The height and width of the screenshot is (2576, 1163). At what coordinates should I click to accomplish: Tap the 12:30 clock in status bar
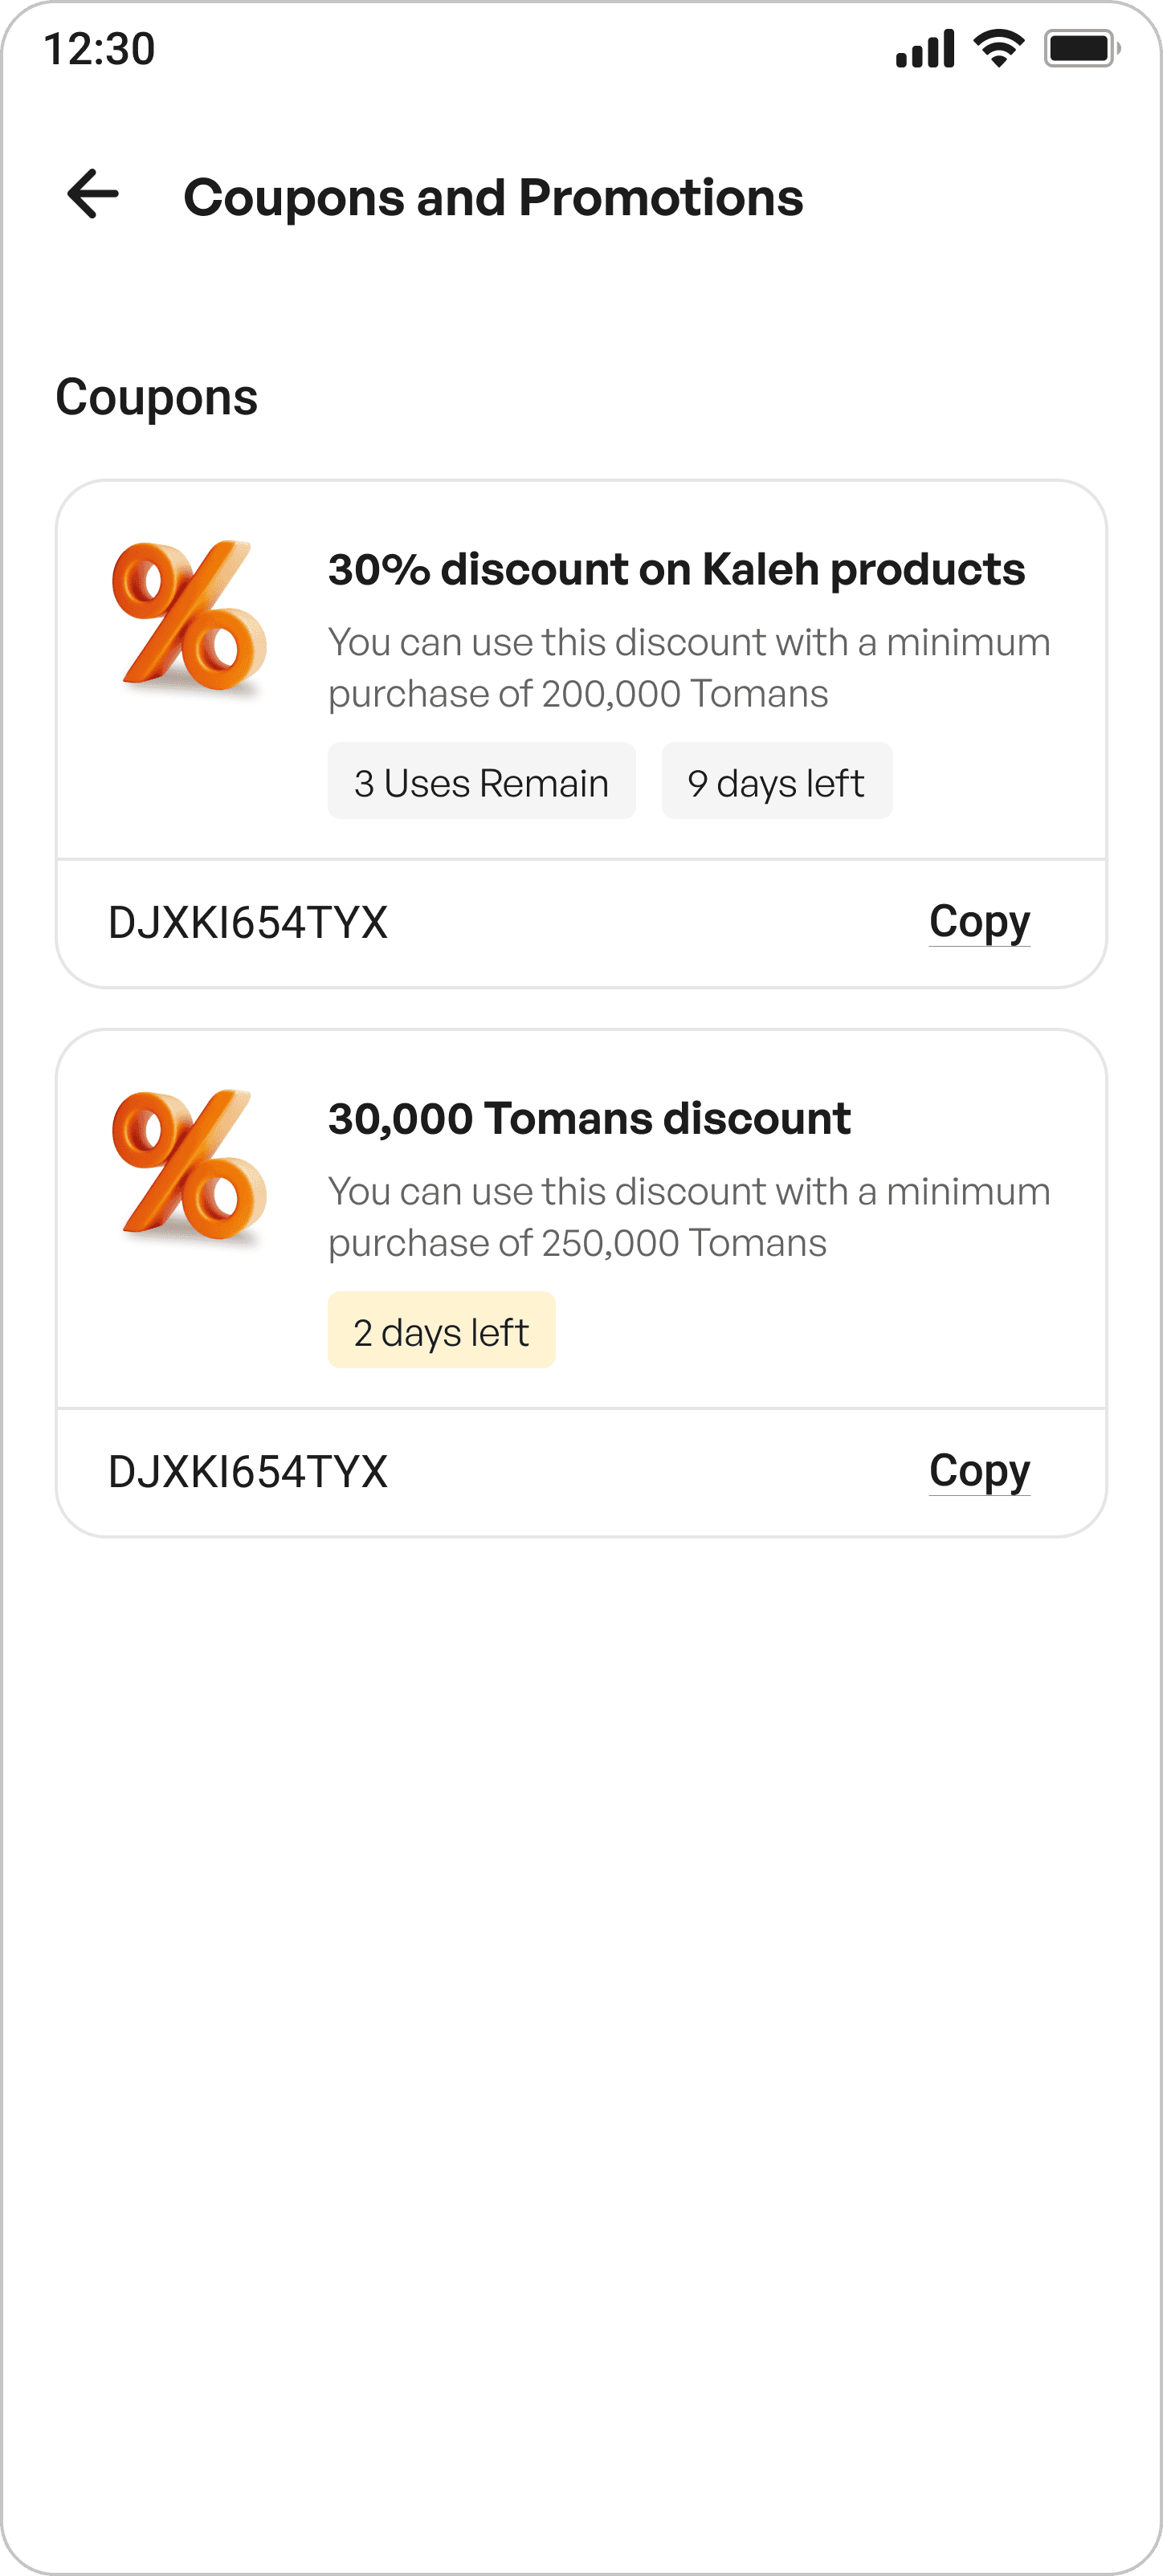99,49
